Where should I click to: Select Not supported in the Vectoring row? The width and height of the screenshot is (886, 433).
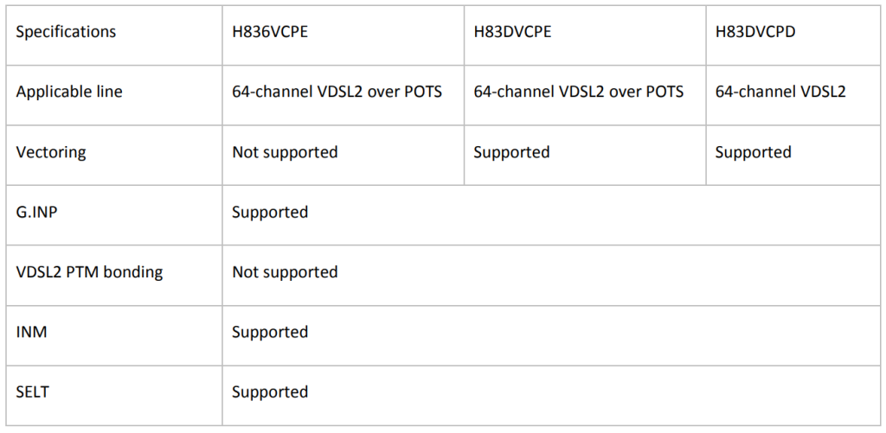click(x=285, y=152)
